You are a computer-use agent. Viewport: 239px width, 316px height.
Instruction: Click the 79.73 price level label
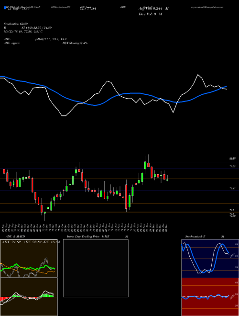233,166
